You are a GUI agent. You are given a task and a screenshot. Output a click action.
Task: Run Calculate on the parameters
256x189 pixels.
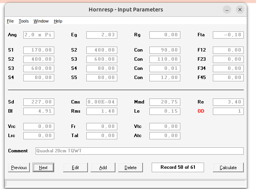tap(228, 167)
